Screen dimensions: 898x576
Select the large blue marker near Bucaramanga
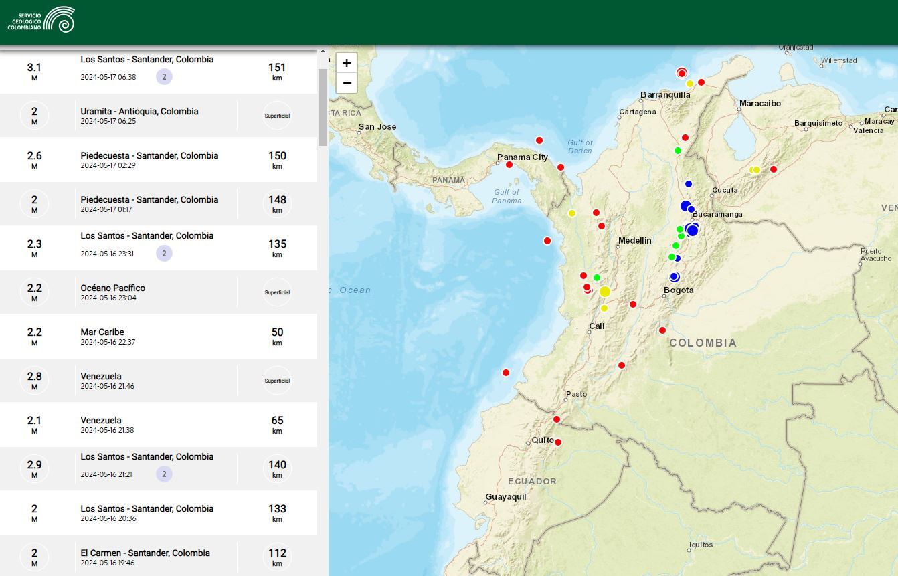pos(693,229)
